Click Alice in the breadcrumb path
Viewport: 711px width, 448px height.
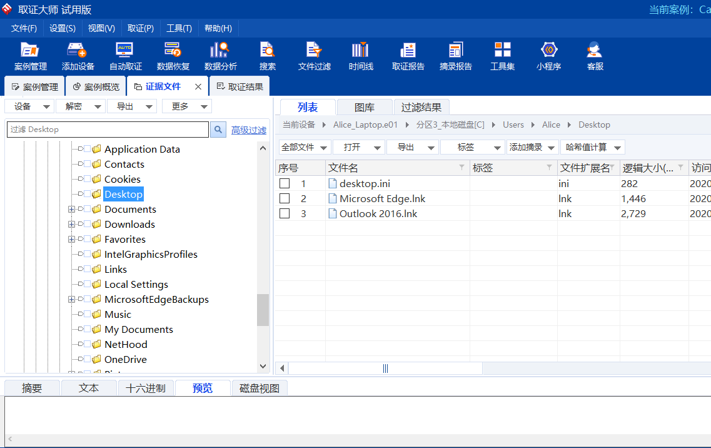(x=551, y=125)
